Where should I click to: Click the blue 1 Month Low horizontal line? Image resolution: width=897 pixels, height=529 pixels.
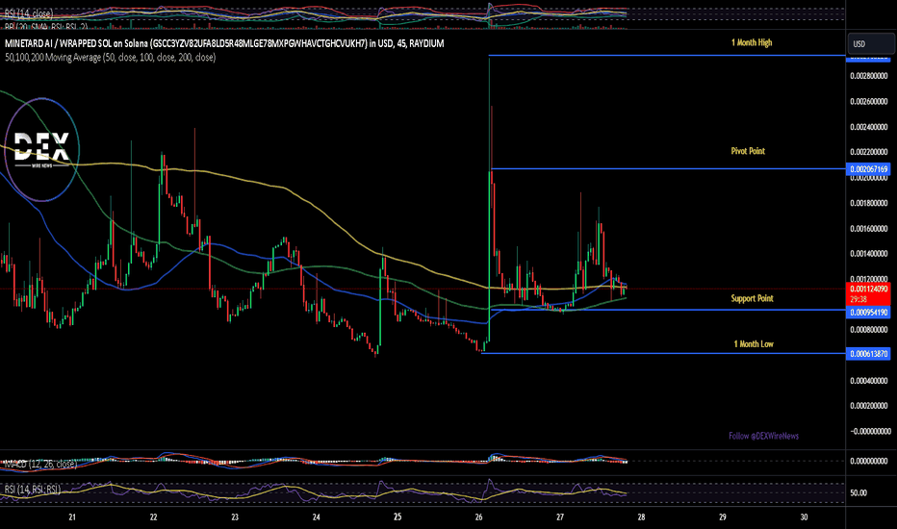click(x=663, y=353)
